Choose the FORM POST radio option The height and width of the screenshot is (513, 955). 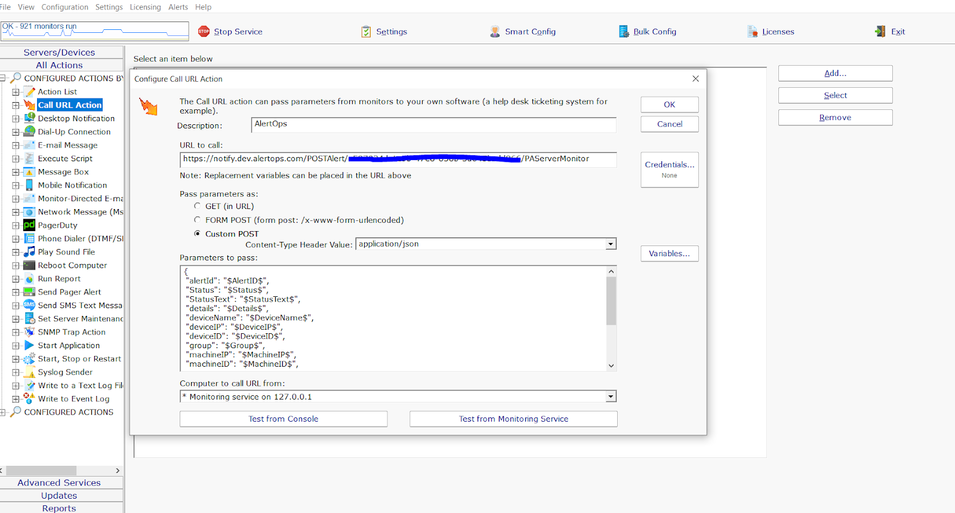click(x=198, y=220)
